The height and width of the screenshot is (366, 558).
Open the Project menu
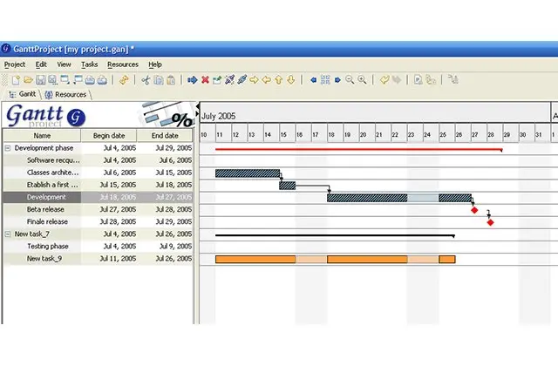[x=15, y=64]
